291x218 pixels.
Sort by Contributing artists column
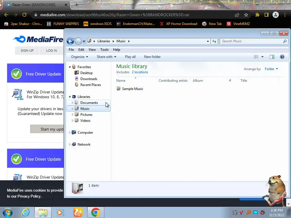173,80
